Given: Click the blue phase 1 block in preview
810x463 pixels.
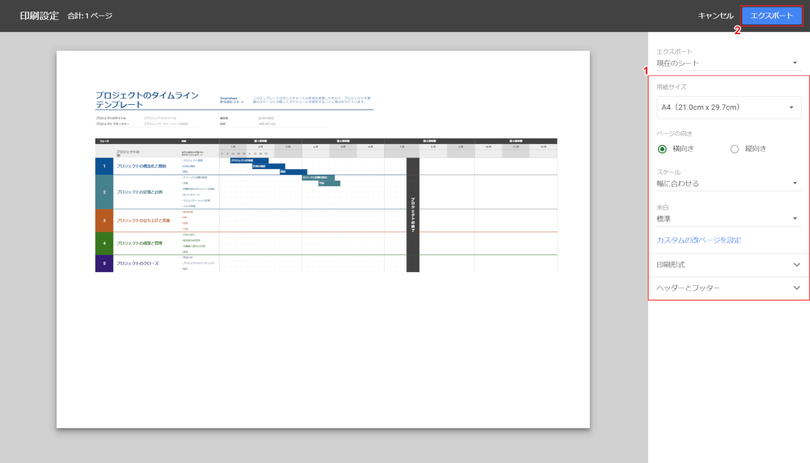Looking at the screenshot, I should pyautogui.click(x=104, y=166).
